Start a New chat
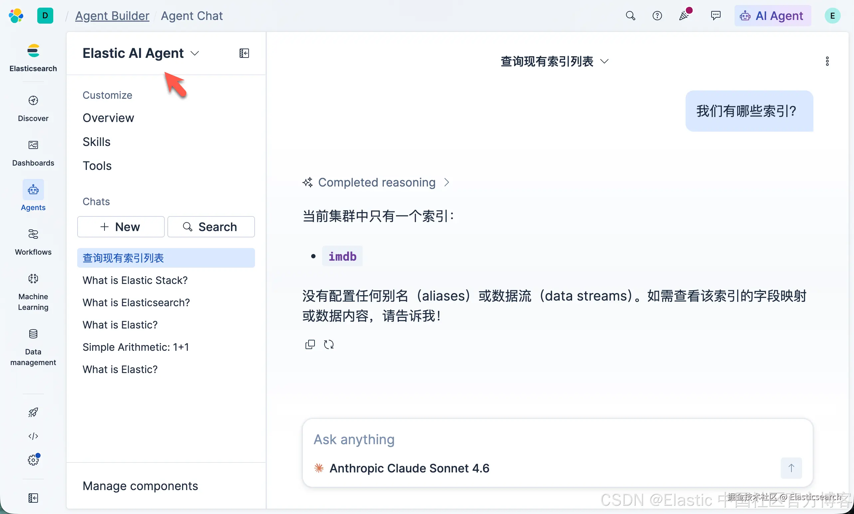 point(120,227)
